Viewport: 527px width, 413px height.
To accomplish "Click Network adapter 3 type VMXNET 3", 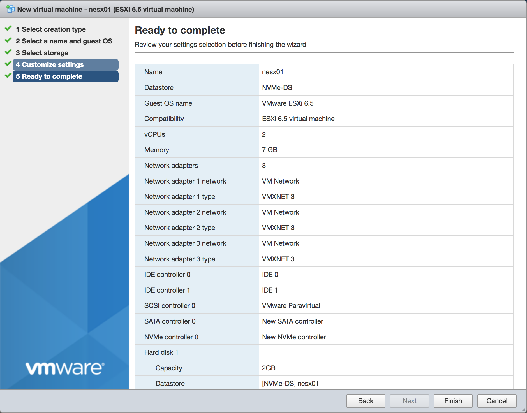I will click(278, 259).
